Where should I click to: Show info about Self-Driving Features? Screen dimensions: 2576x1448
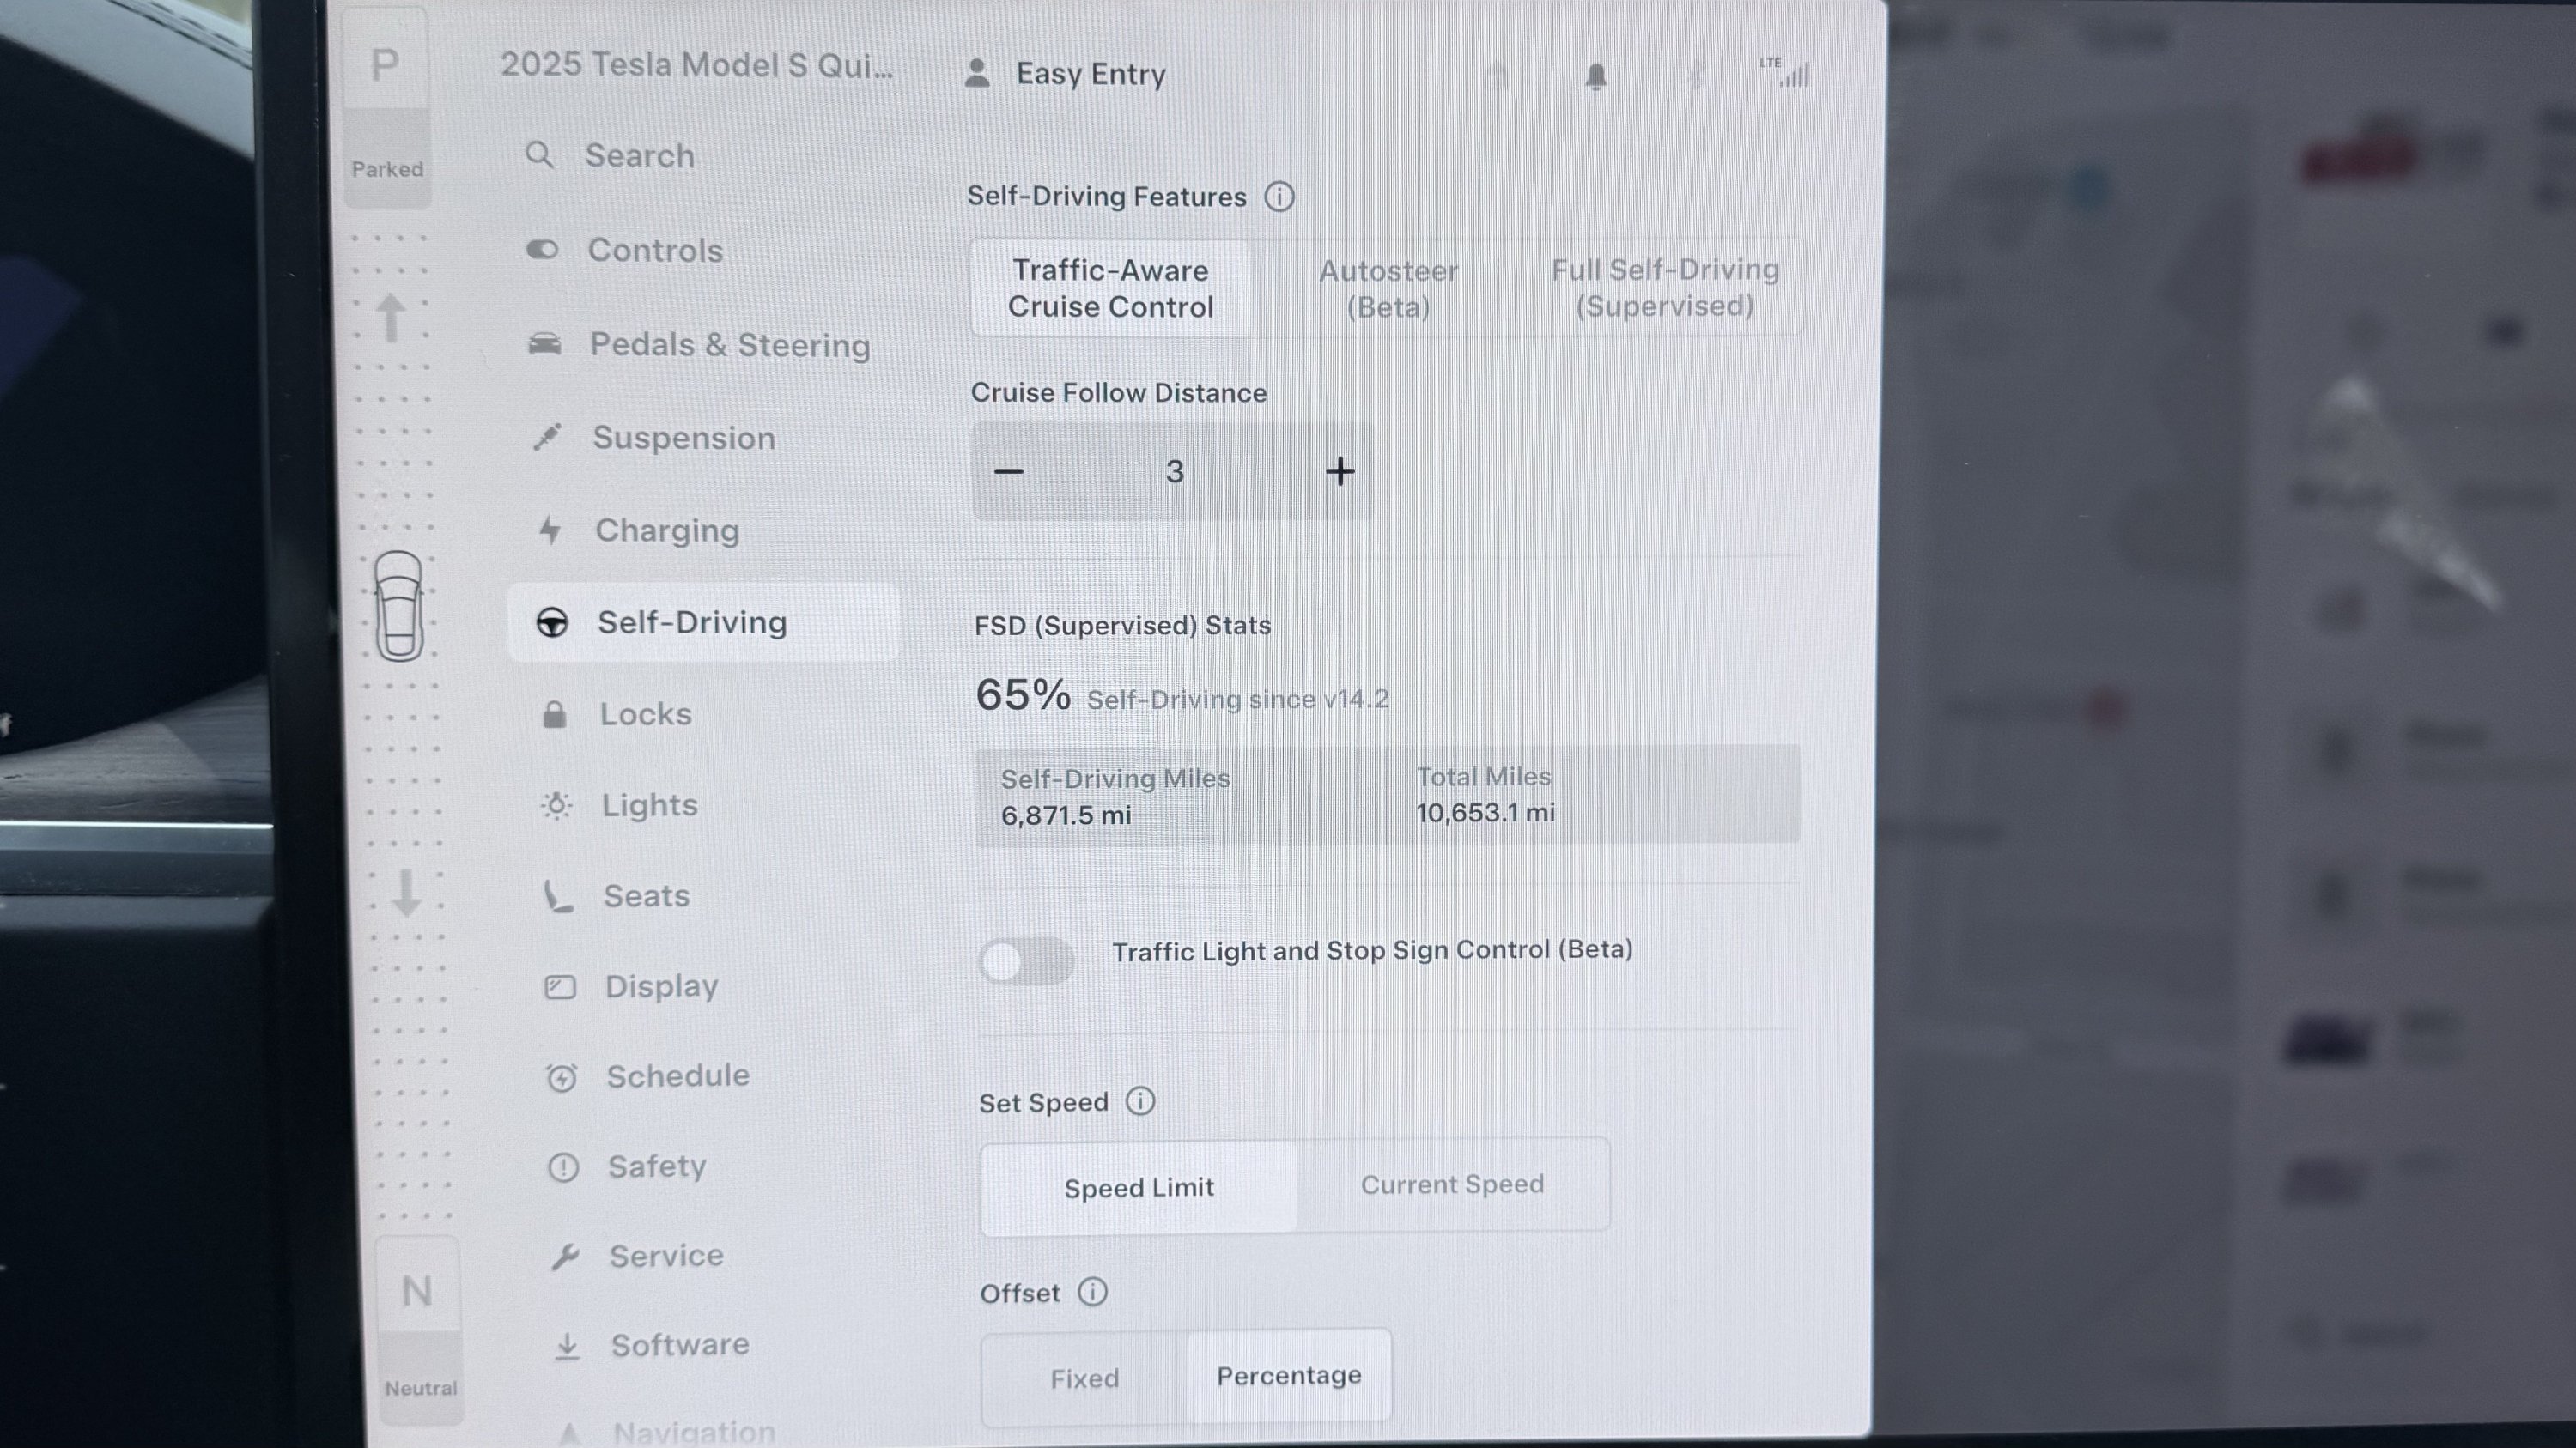(x=1279, y=196)
